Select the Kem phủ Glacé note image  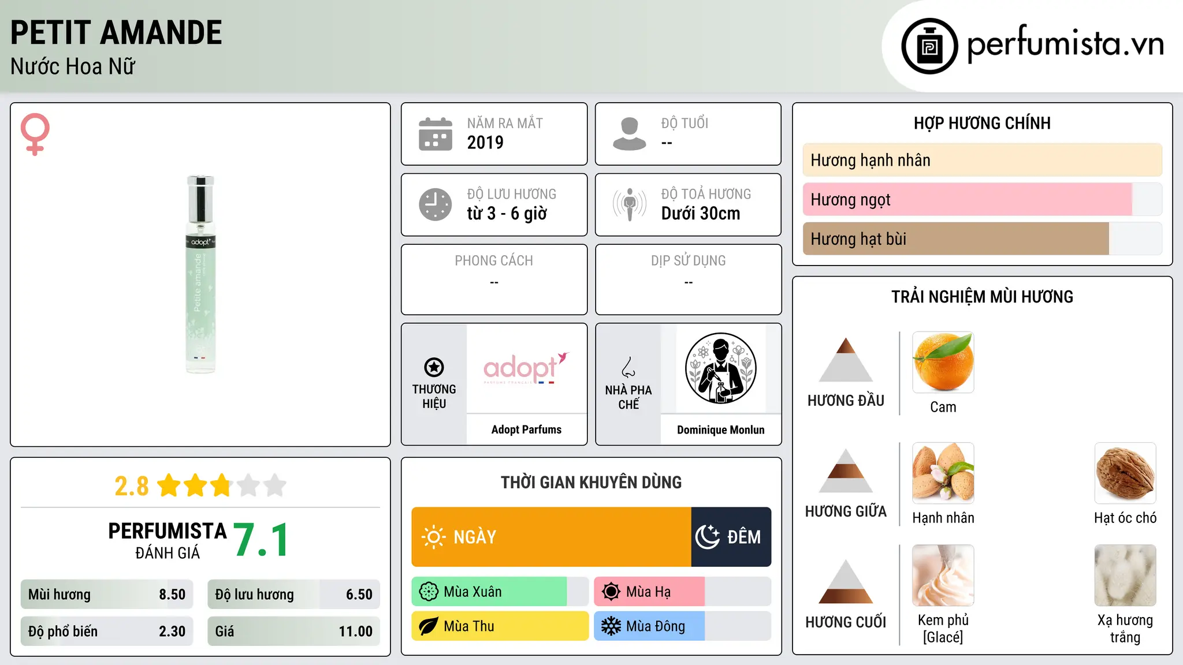point(943,576)
